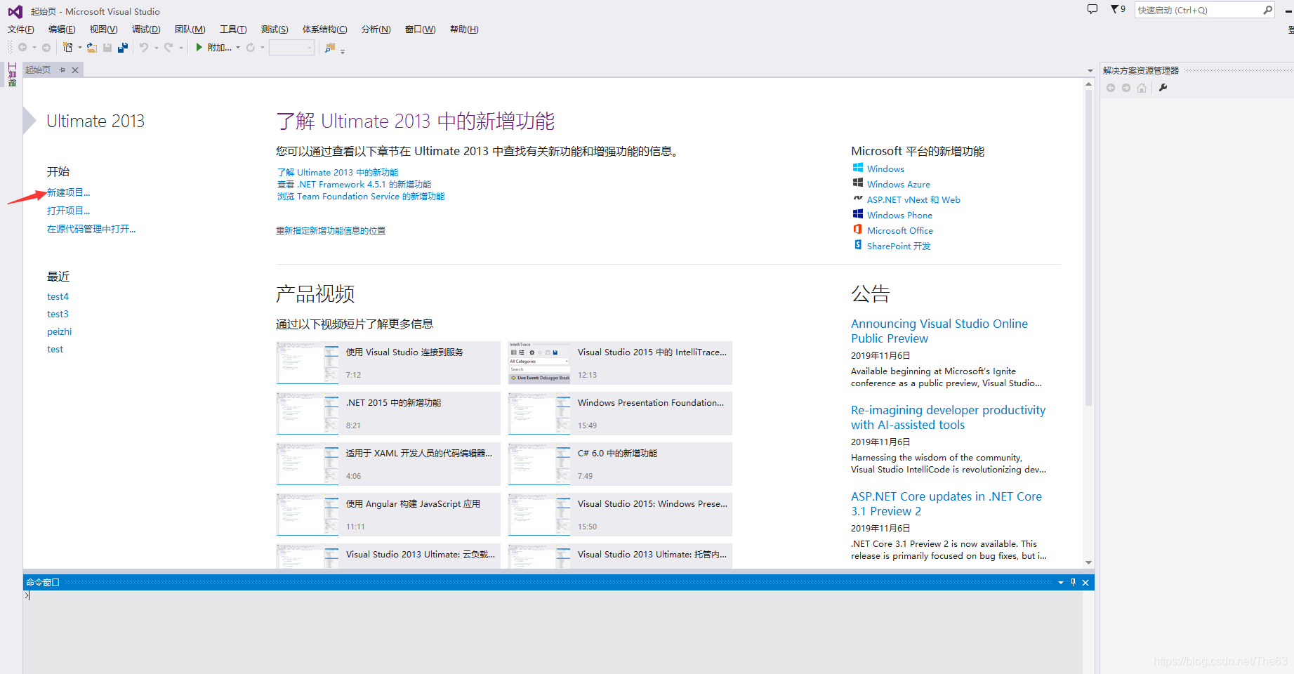Expand the Refresh dropdown arrow
This screenshot has height=674, width=1294.
pyautogui.click(x=263, y=48)
